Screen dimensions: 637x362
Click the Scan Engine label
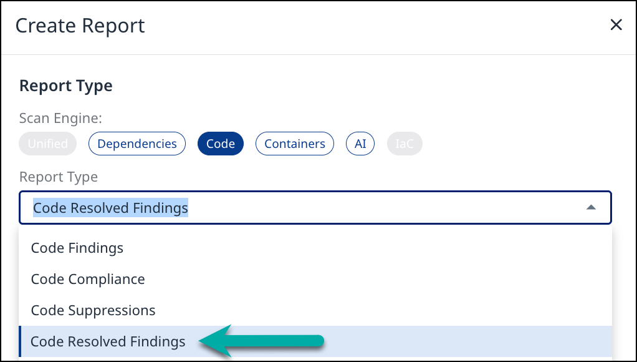(x=60, y=118)
